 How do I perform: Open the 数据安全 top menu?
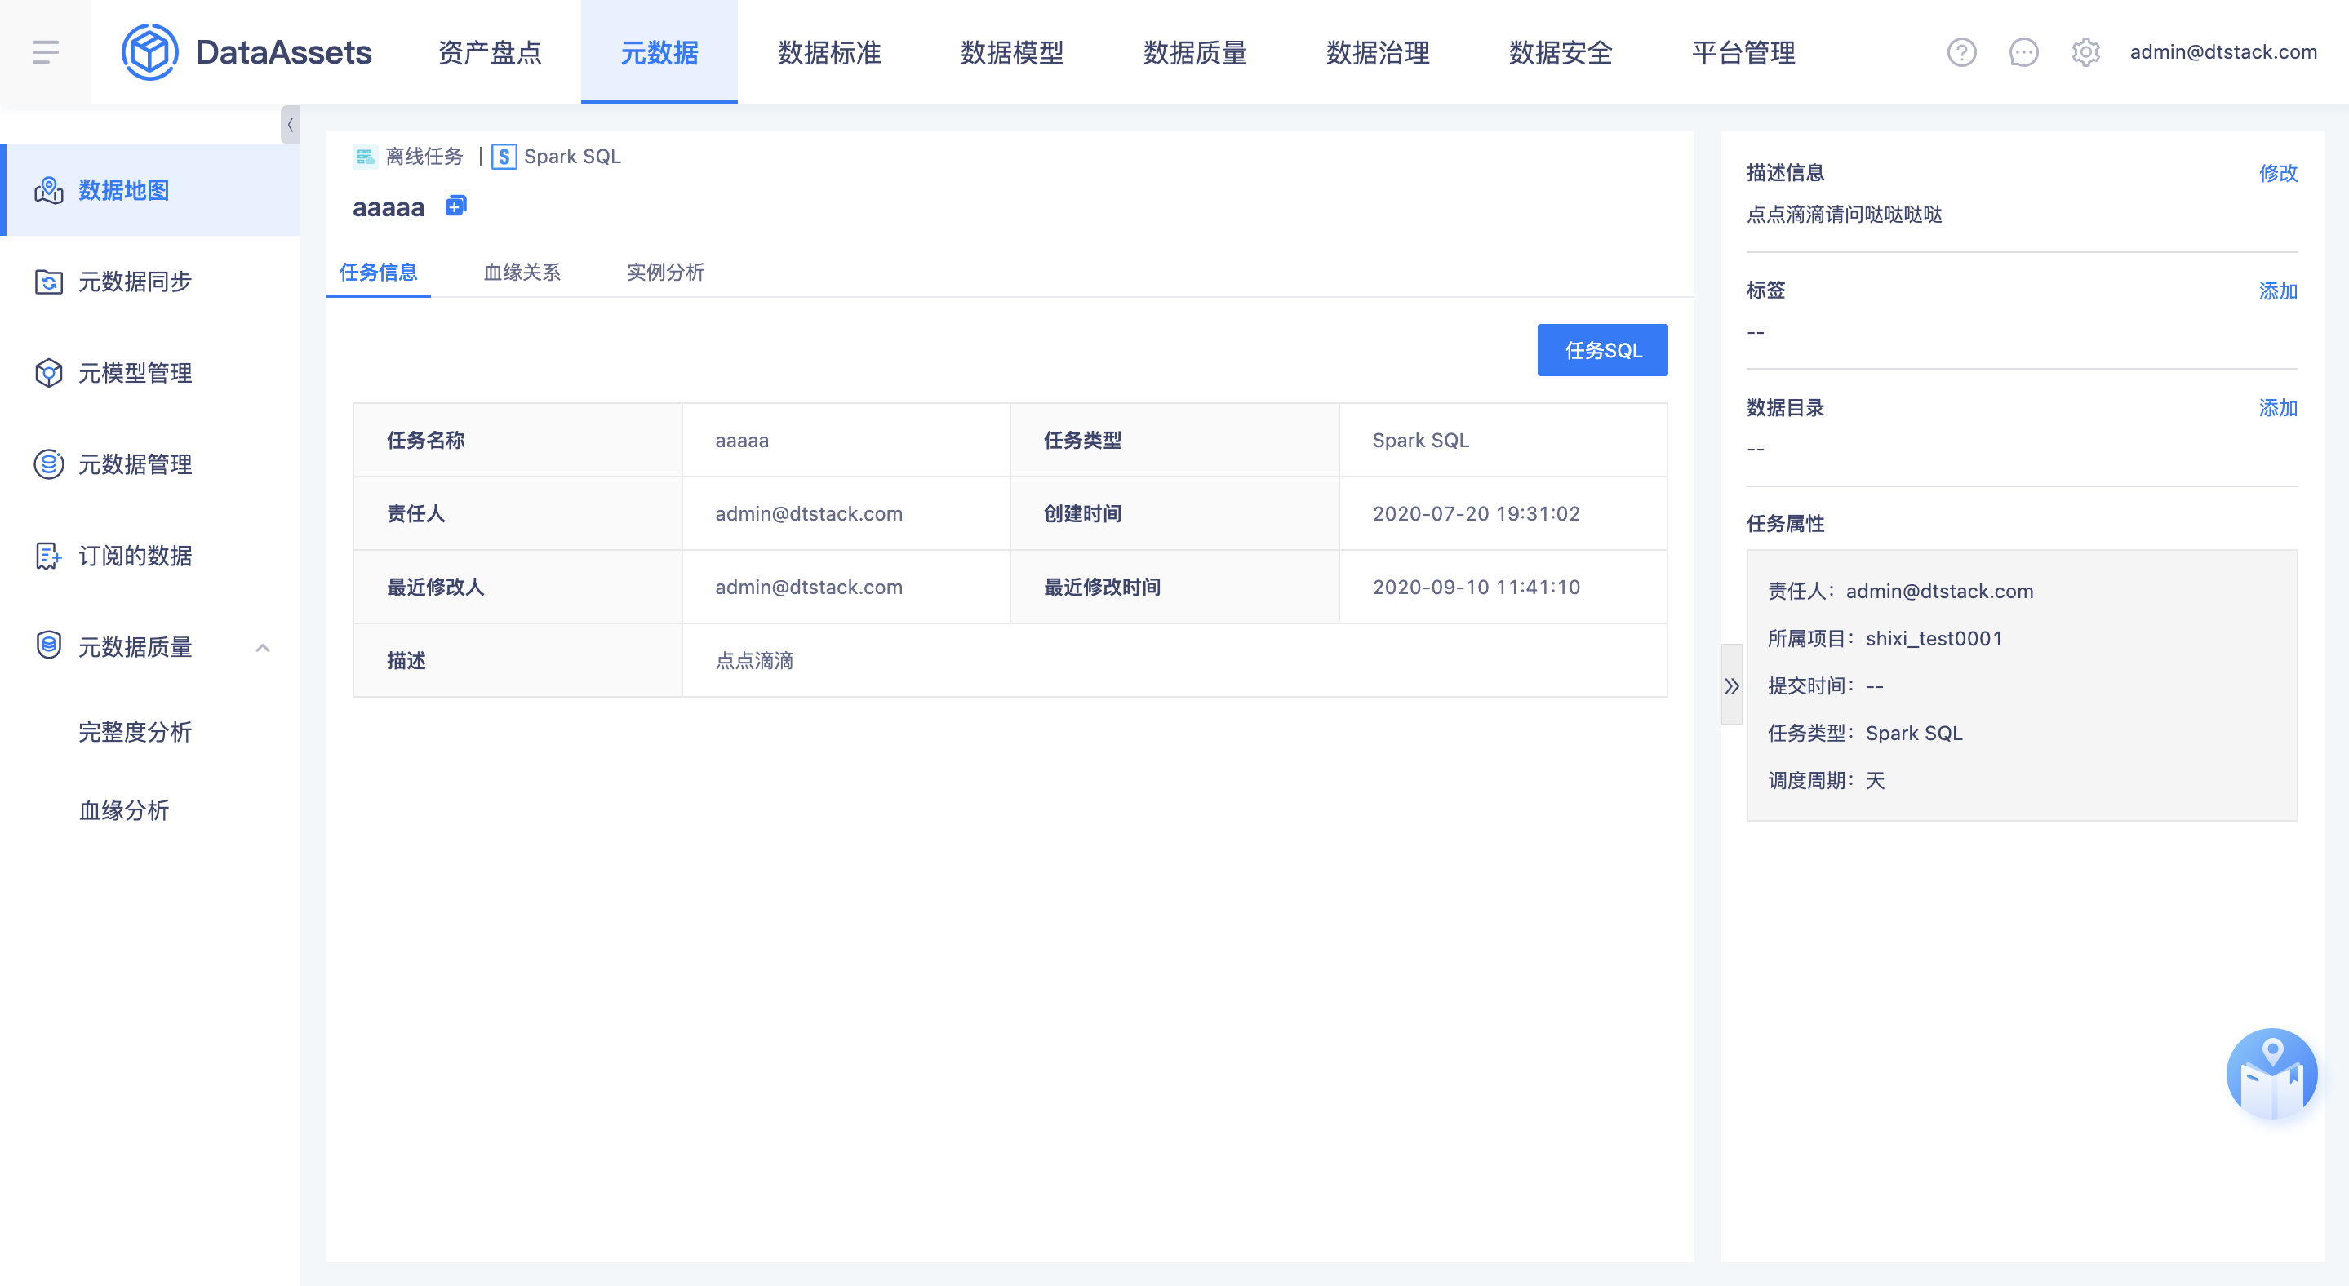pyautogui.click(x=1561, y=52)
